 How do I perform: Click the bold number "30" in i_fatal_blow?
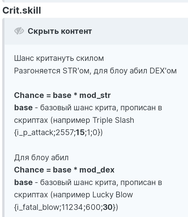pos(107,207)
